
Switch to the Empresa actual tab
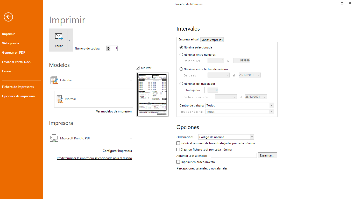coord(189,39)
